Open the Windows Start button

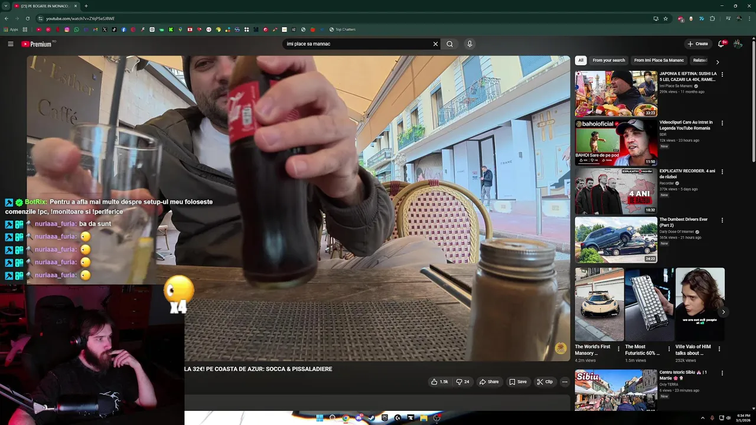coord(320,418)
